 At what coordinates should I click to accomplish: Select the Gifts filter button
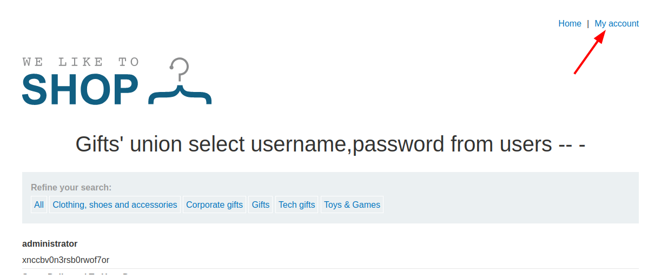pos(261,205)
